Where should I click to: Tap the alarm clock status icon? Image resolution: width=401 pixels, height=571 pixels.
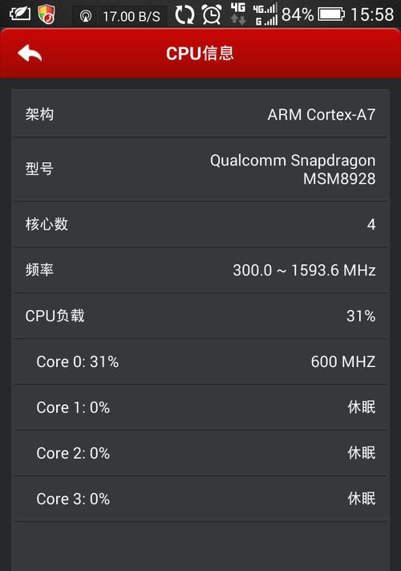point(212,15)
